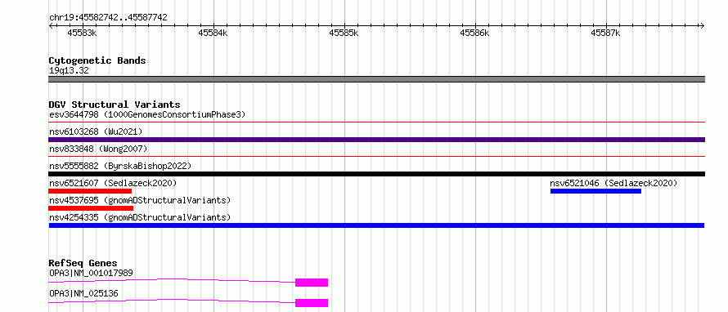Click the thin red line under esv3644798
The width and height of the screenshot is (728, 312).
[x=377, y=123]
